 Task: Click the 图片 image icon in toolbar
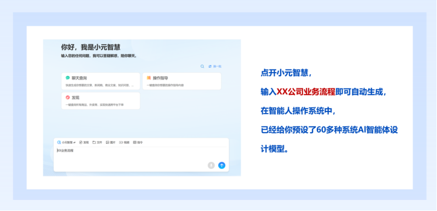108,142
